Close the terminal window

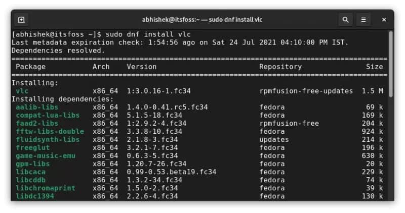384,20
